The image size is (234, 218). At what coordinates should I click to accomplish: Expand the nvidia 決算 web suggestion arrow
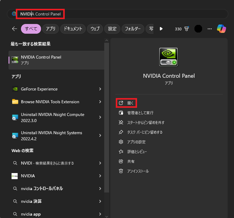pyautogui.click(x=100, y=202)
